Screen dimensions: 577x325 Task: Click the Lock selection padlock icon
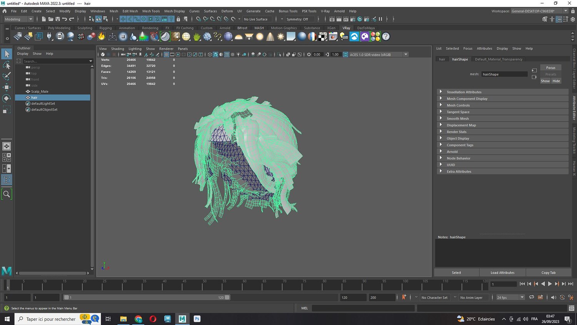pos(178,19)
